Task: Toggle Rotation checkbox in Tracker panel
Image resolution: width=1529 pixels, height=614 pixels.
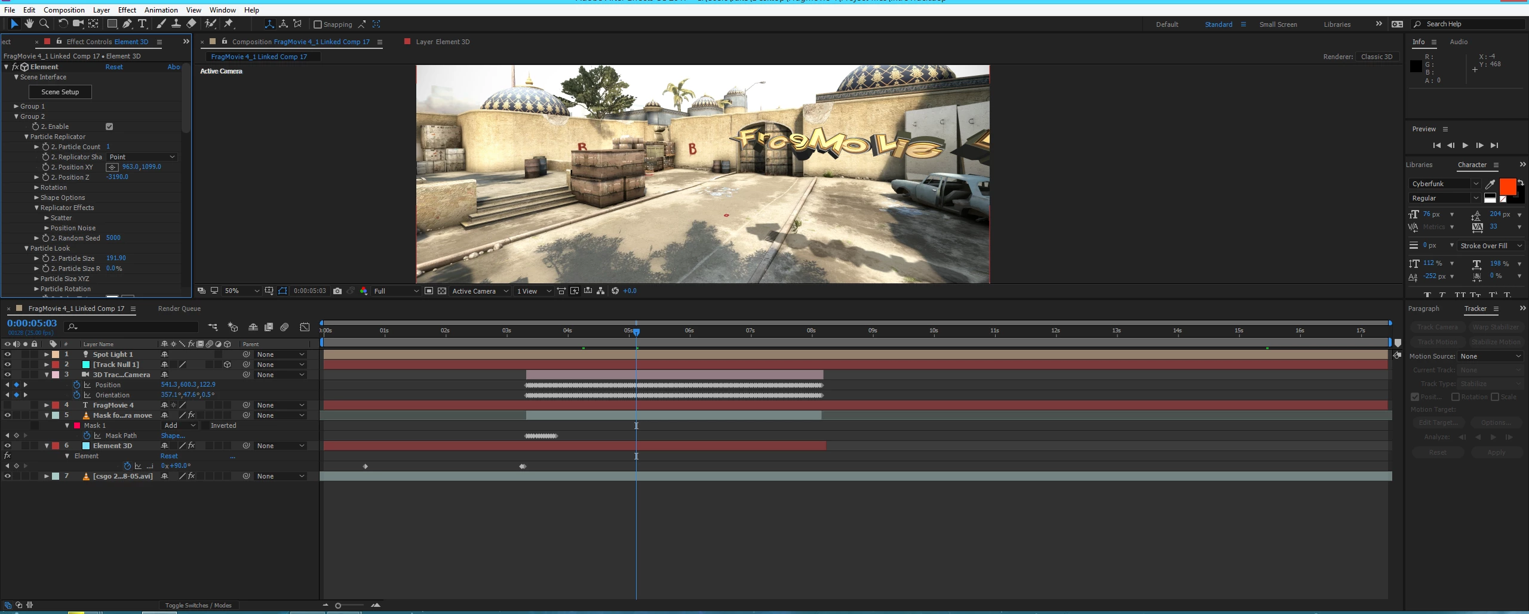Action: [1456, 397]
